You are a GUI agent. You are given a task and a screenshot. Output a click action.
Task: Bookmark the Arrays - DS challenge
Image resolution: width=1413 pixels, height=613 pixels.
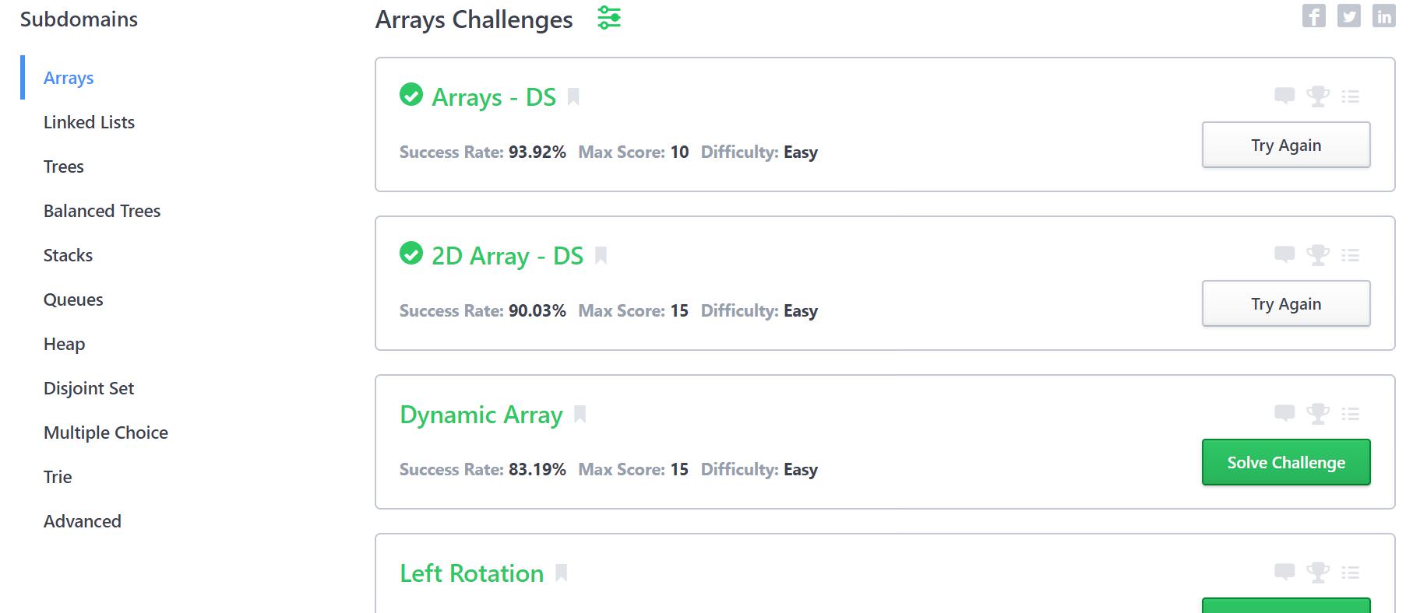573,97
